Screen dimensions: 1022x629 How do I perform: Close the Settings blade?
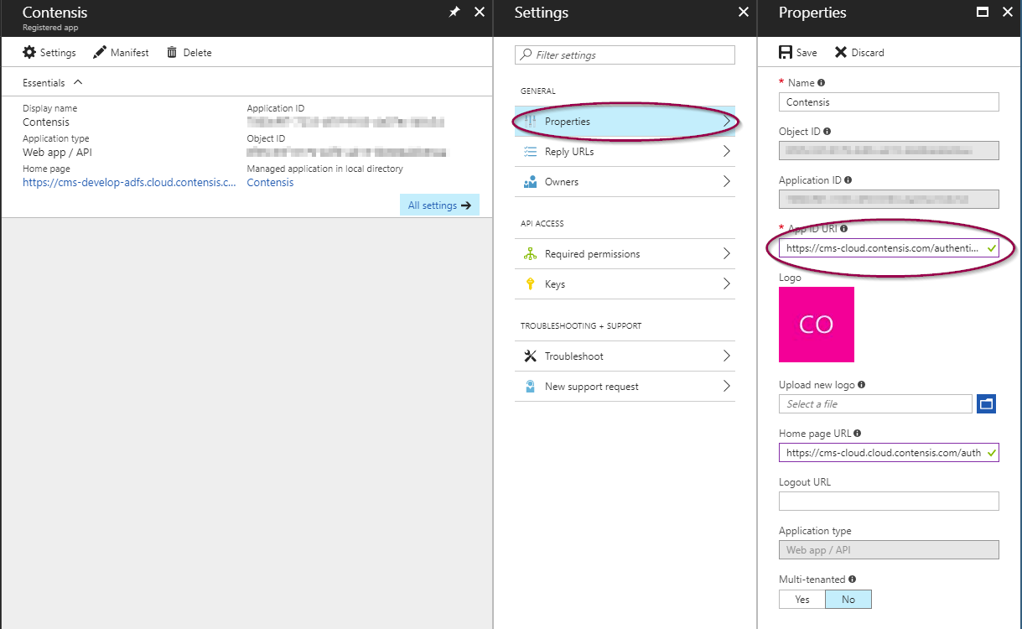[x=744, y=12]
